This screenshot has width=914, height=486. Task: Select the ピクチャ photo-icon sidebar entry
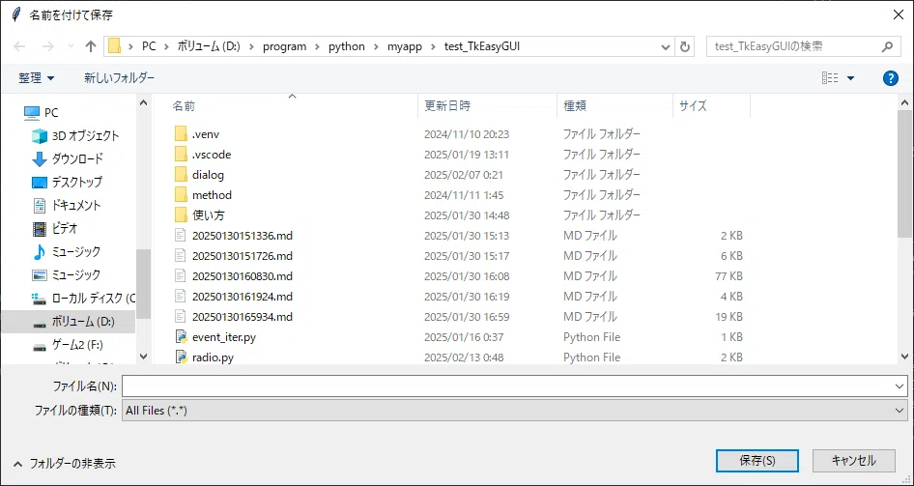click(x=66, y=274)
